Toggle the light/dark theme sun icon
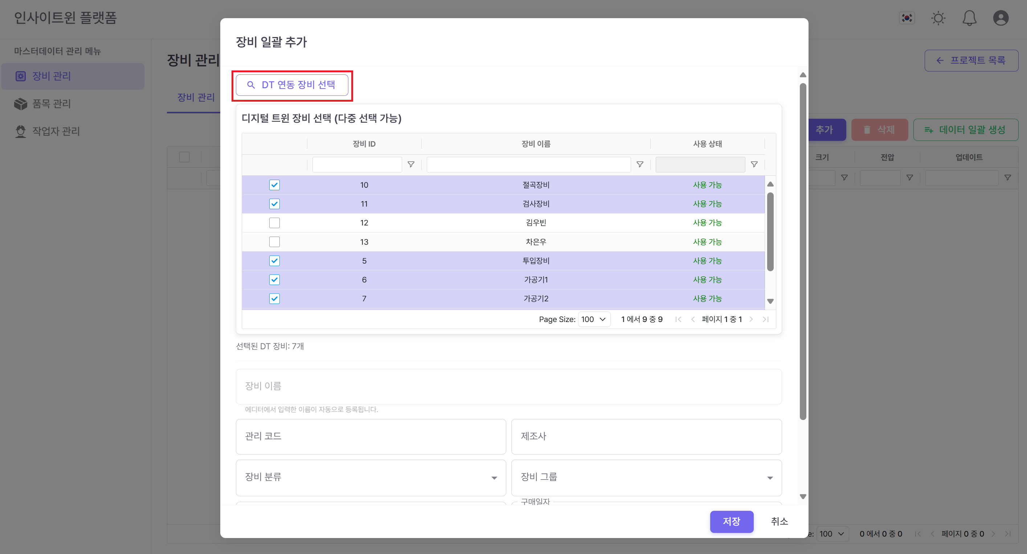1027x554 pixels. pos(938,18)
